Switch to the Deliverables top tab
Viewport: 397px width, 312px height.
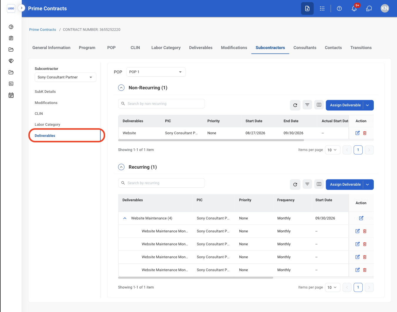[201, 48]
